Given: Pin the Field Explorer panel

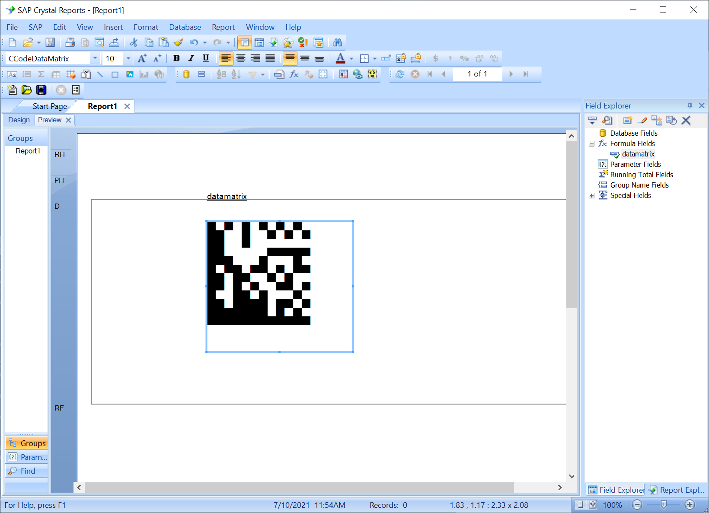Looking at the screenshot, I should [690, 105].
